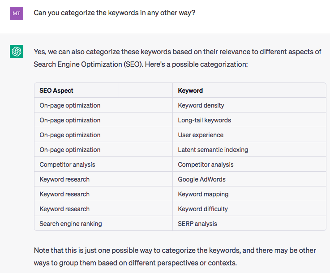Click the Latent semantic indexing cell

pyautogui.click(x=249, y=150)
